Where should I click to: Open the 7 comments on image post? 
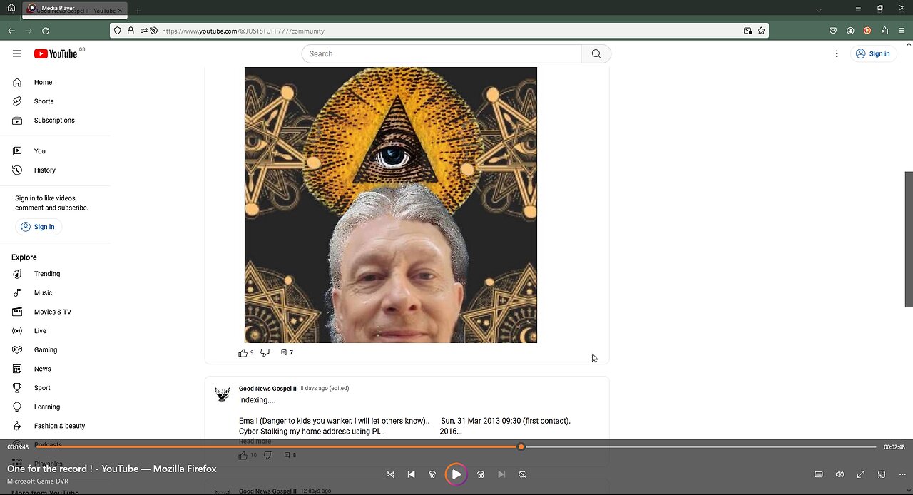click(287, 352)
